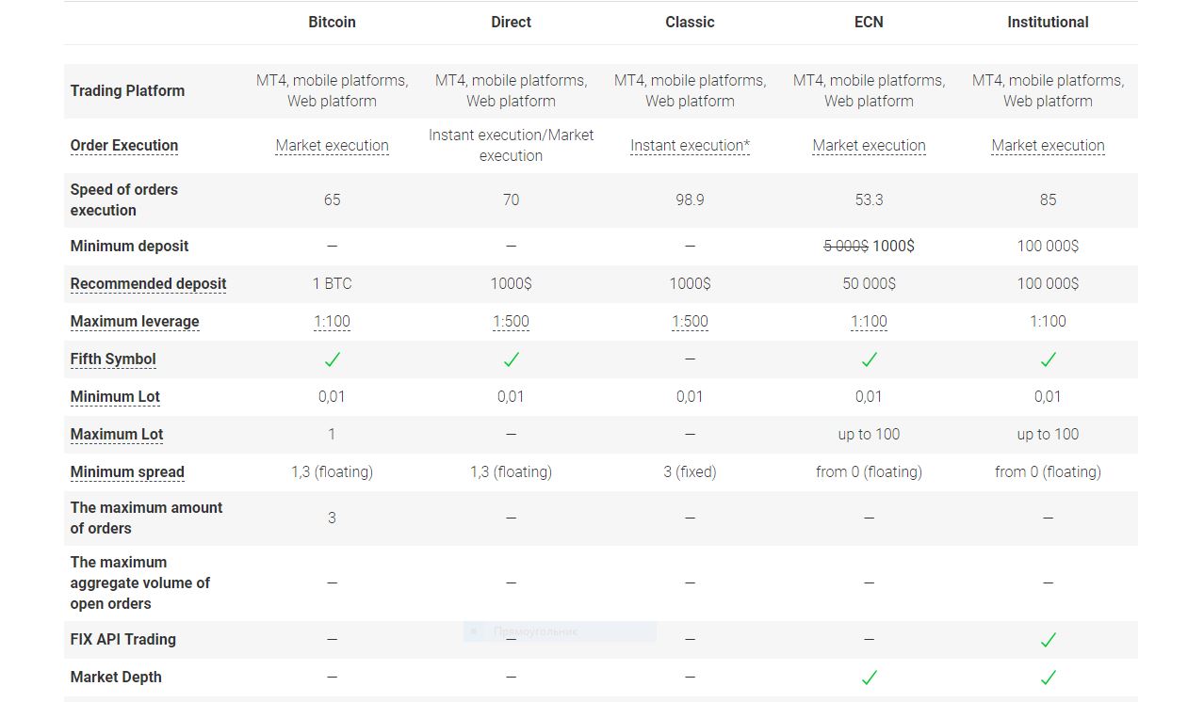1204x702 pixels.
Task: Click the 1:100 leverage under Bitcoin
Action: click(x=332, y=322)
